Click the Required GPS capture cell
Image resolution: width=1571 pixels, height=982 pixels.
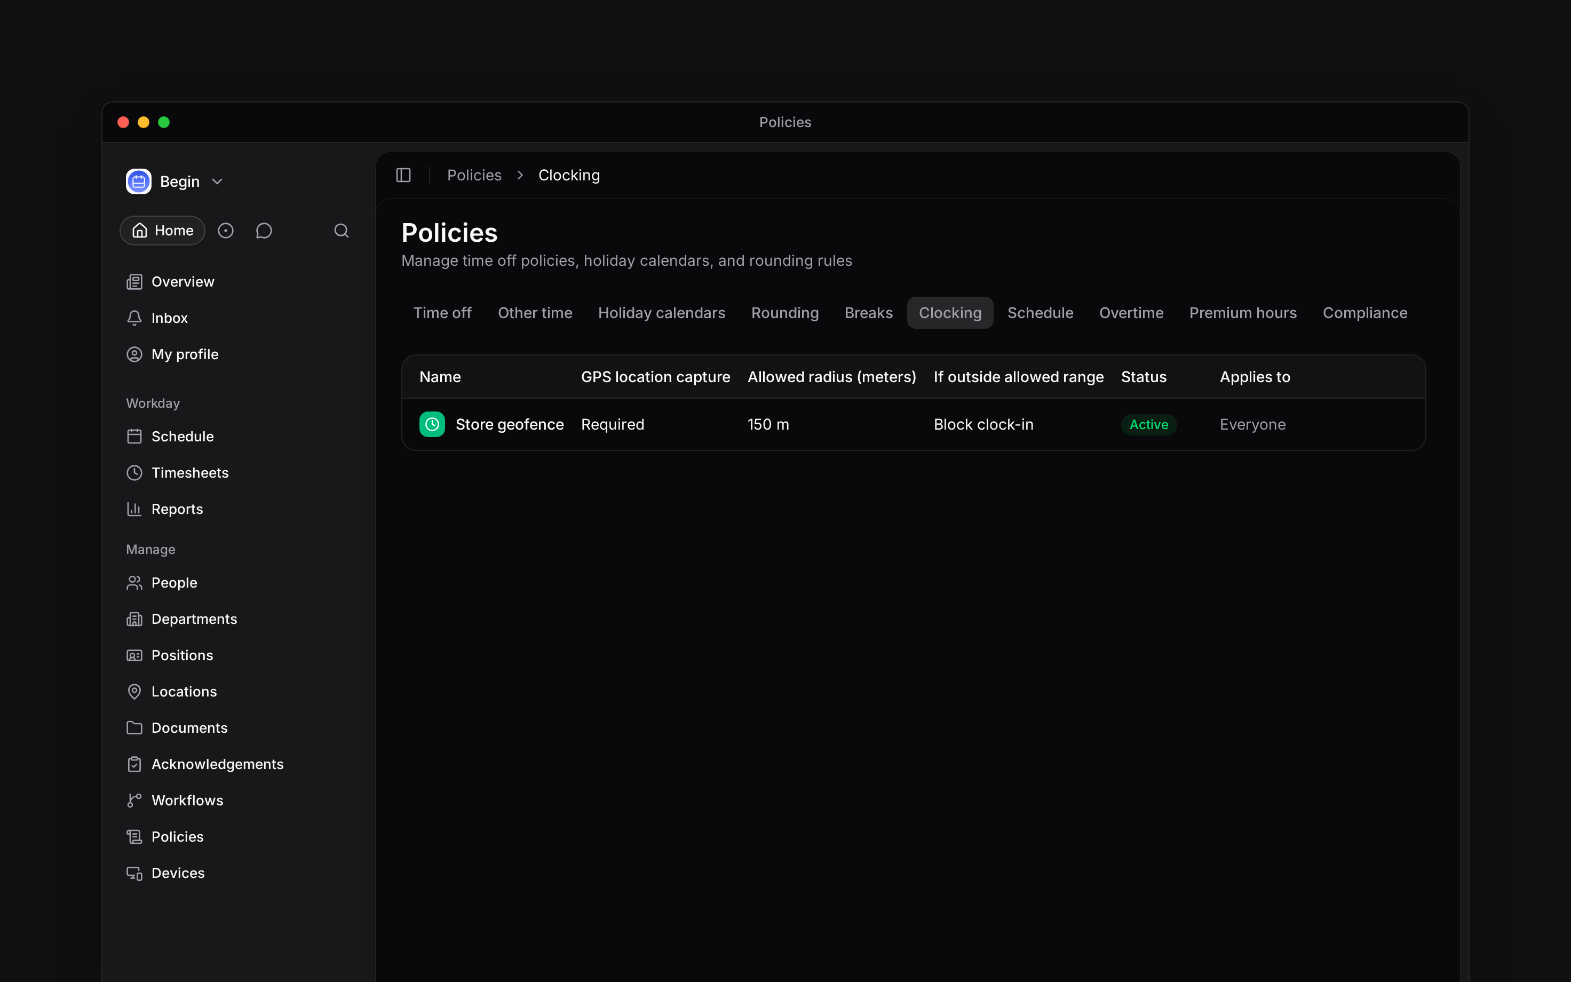(613, 425)
